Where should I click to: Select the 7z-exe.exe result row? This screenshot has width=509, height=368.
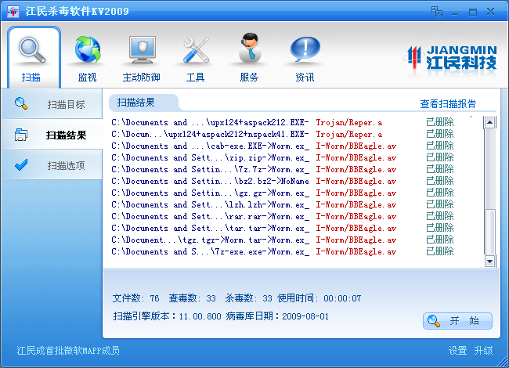coord(283,251)
